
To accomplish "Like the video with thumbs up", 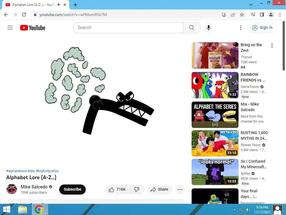I will point(118,190).
